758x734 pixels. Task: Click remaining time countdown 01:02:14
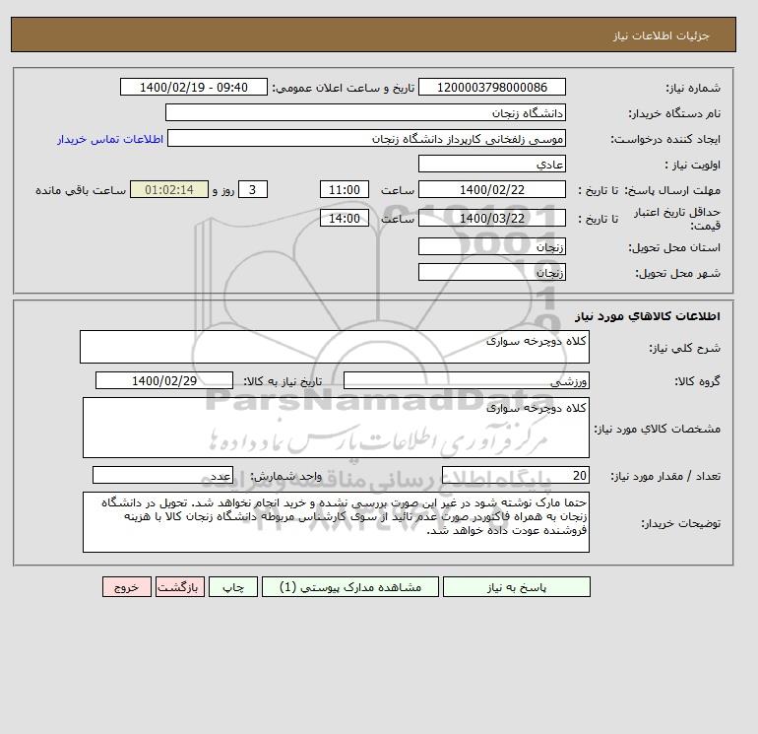click(x=169, y=190)
